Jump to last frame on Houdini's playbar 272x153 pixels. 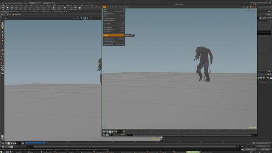click(14, 143)
